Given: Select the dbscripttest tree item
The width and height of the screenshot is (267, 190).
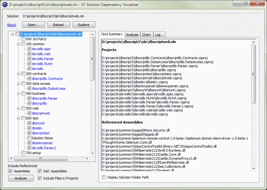Looking at the screenshot, I should [x=41, y=133].
